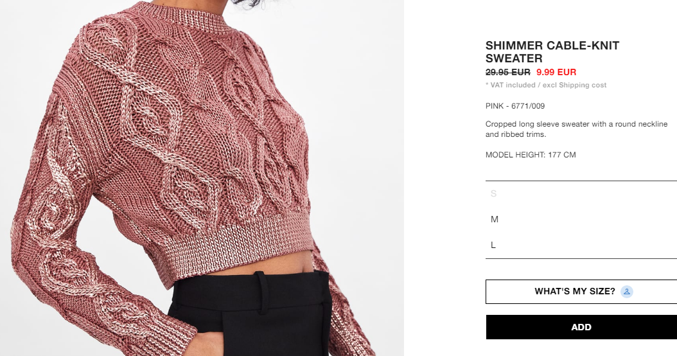Click the red 9.99 EUR sale price
Viewport: 677px width, 356px height.
pos(556,72)
